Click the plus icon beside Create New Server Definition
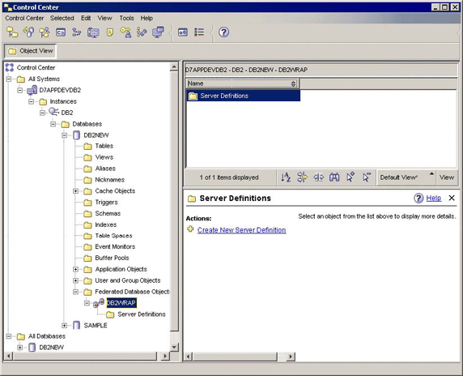The height and width of the screenshot is (376, 463). coord(190,229)
